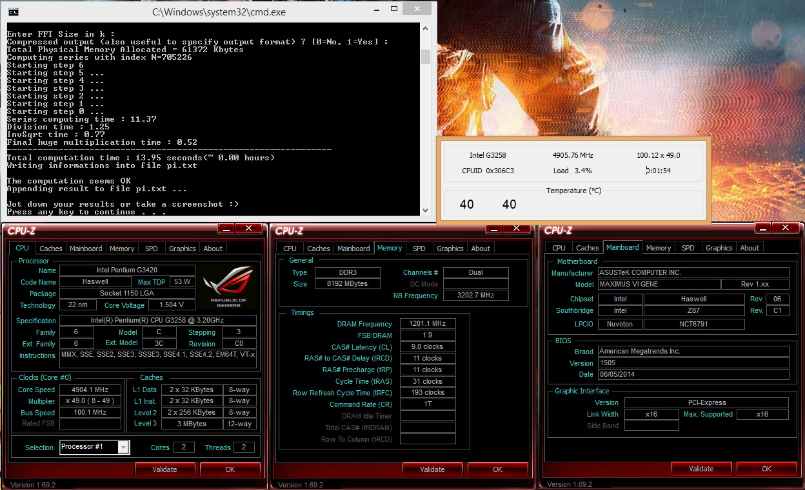Select the CPU tab in left CPU-Z window

coord(22,248)
